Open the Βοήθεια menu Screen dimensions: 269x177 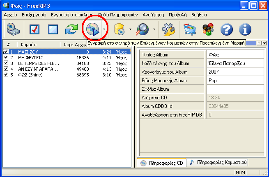tap(199, 15)
